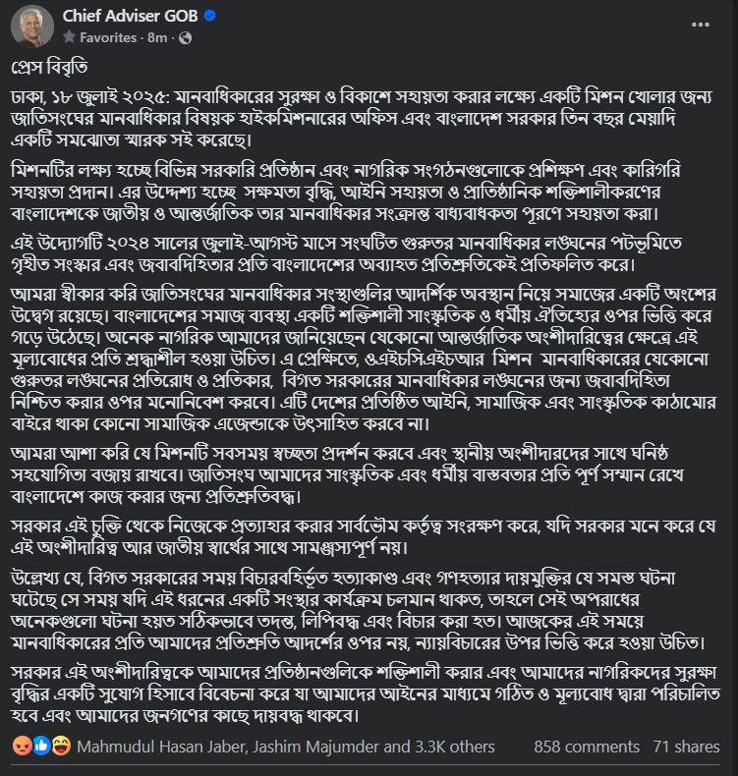
Task: Click the public audience globe icon
Action: (186, 37)
